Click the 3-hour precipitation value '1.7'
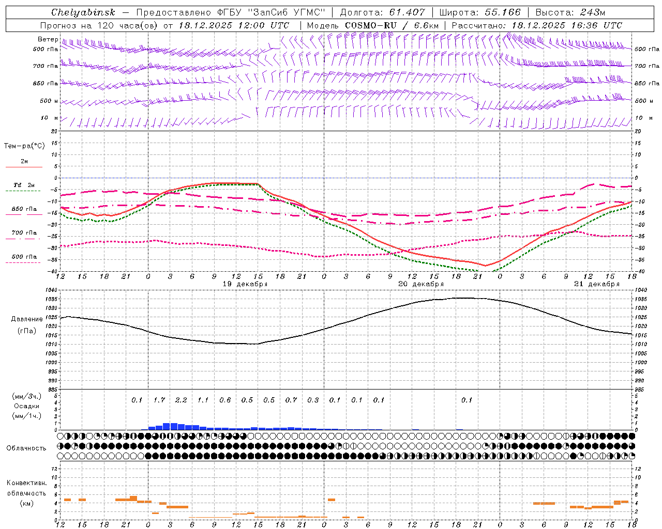Viewport: 662px width, 529px height. tap(159, 400)
